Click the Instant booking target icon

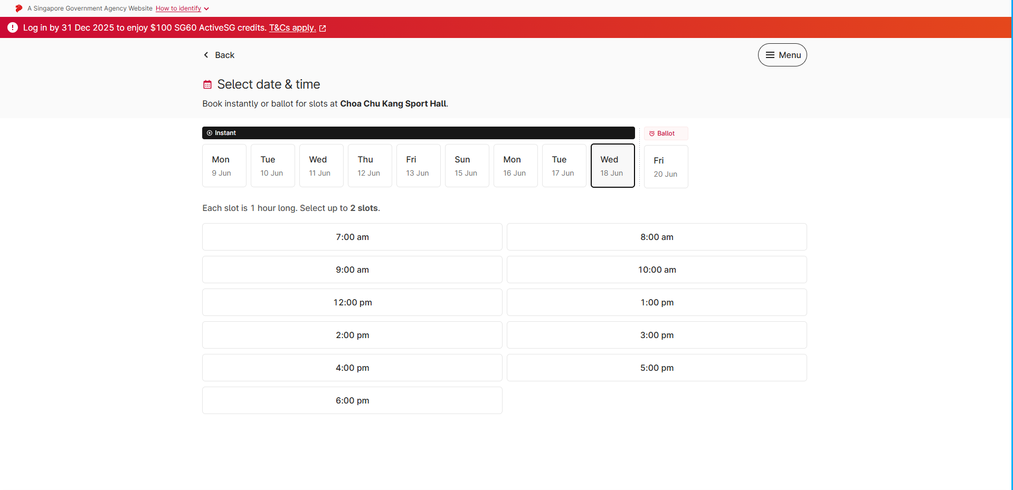pyautogui.click(x=210, y=133)
